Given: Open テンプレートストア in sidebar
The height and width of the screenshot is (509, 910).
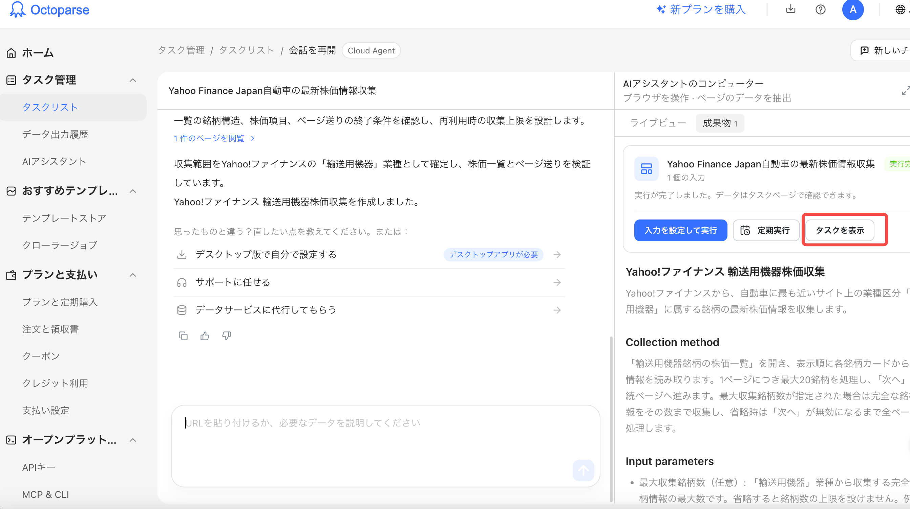Looking at the screenshot, I should point(64,218).
